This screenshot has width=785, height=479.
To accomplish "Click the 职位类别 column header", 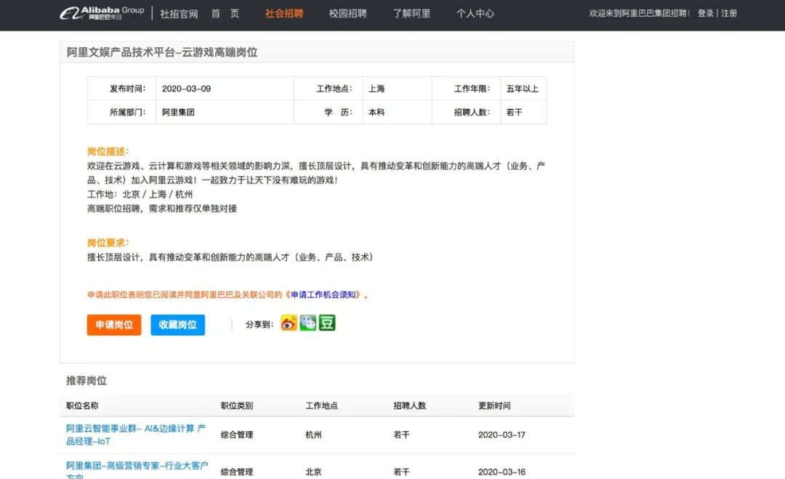I will click(x=237, y=406).
